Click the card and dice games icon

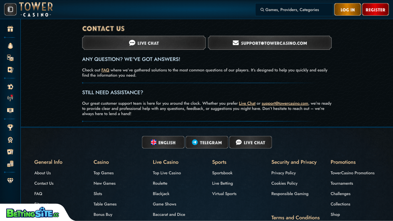10,58
